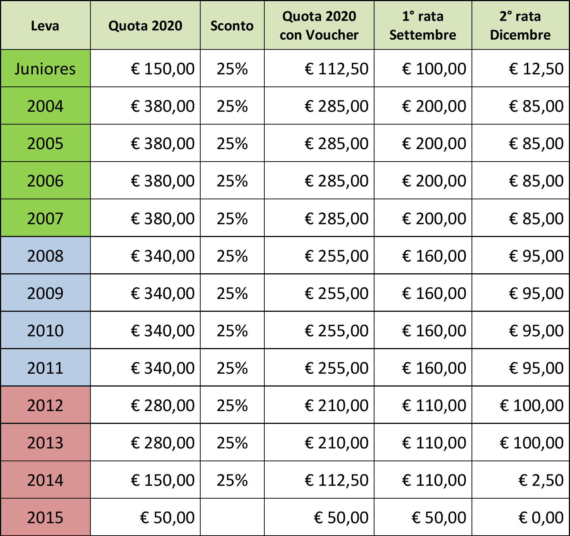570x536 pixels.
Task: Click the 2006 Sconto 25% cell
Action: [232, 181]
